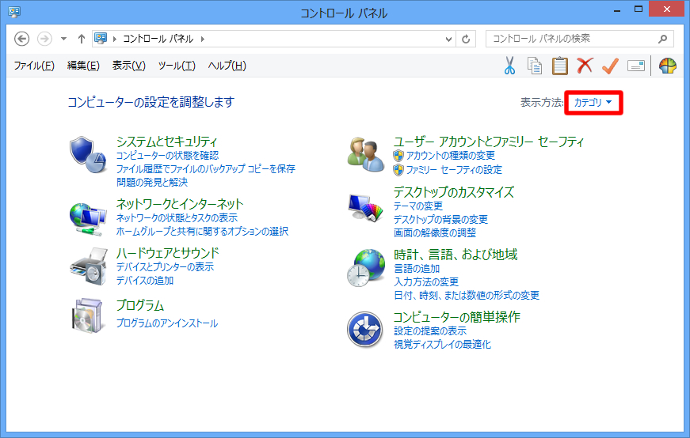Click the Desktop Customization monitor icon
This screenshot has height=438, width=690.
pyautogui.click(x=365, y=208)
